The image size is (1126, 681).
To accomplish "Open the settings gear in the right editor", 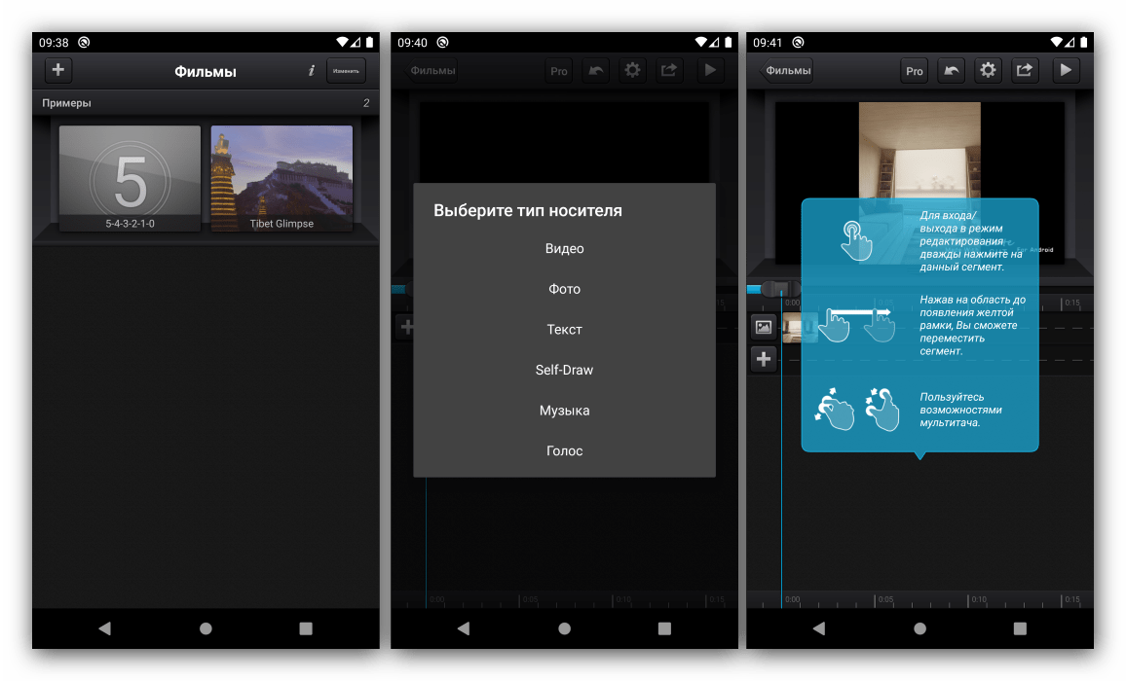I will coord(988,71).
